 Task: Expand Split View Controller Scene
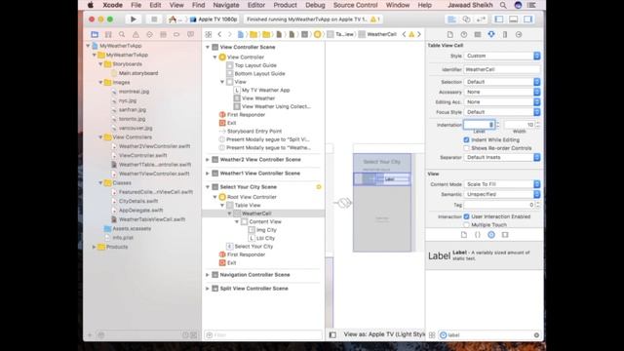click(x=208, y=289)
